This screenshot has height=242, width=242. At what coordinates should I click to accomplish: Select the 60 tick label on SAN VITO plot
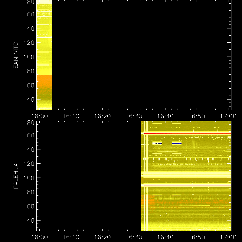coord(31,85)
